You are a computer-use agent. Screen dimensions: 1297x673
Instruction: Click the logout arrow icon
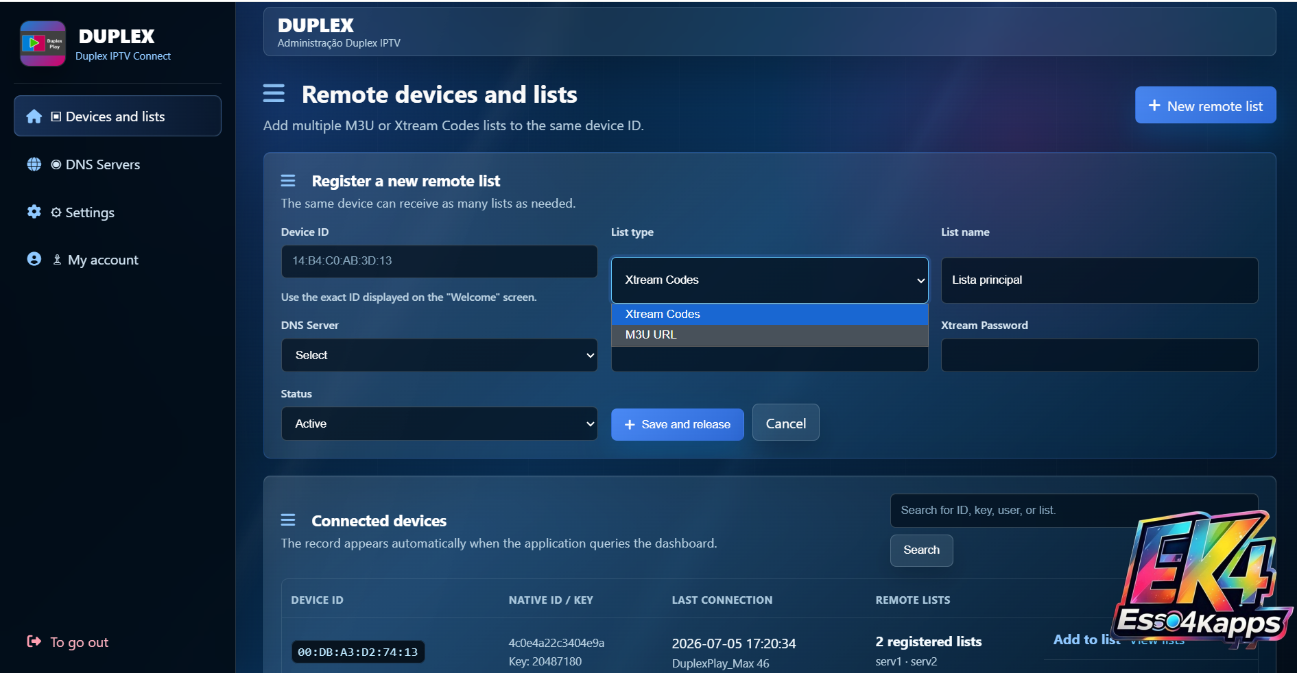click(34, 641)
